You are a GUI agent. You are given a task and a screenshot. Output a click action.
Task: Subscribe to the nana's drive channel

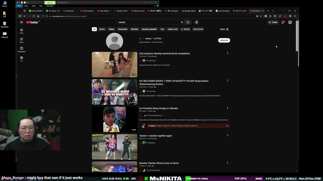[224, 40]
